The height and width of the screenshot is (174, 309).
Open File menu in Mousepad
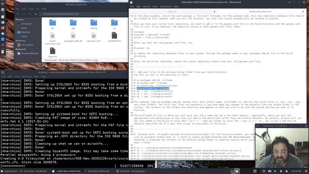132,6
